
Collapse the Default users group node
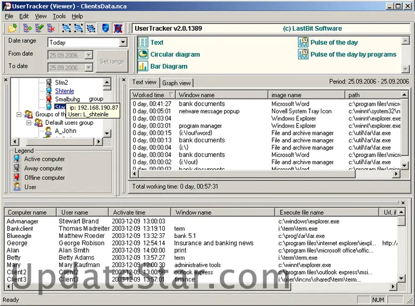29,123
